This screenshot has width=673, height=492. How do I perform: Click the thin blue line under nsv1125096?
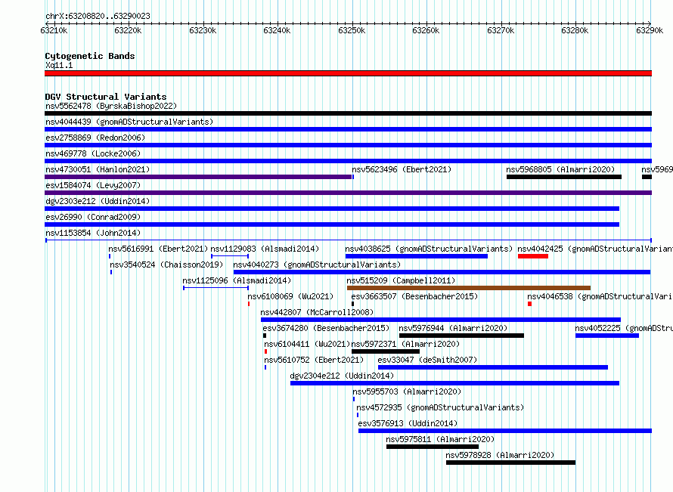coord(216,288)
